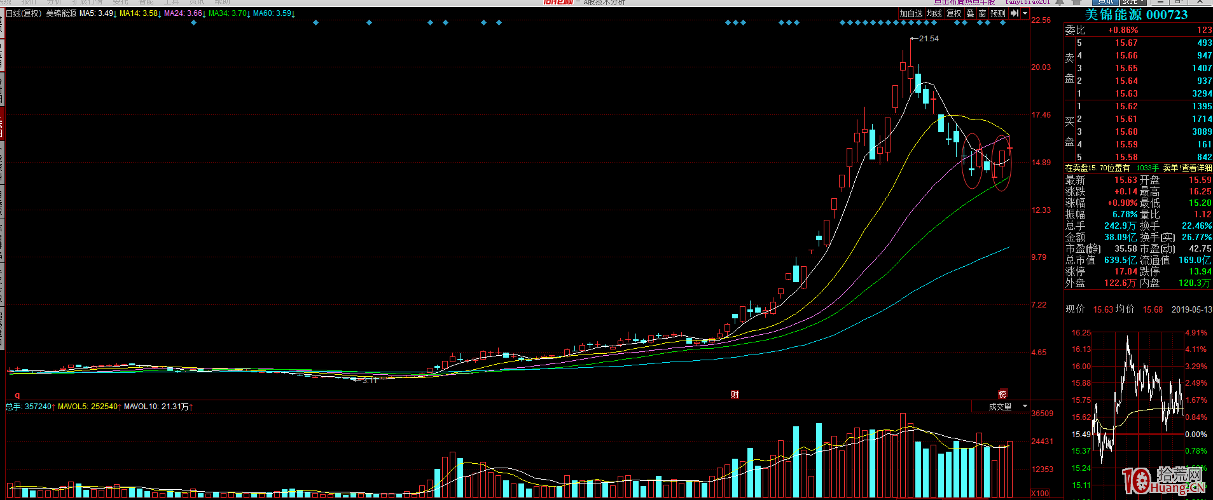The width and height of the screenshot is (1213, 500).
Task: Click the MAVOL10: 21.31万 label
Action: pos(156,407)
